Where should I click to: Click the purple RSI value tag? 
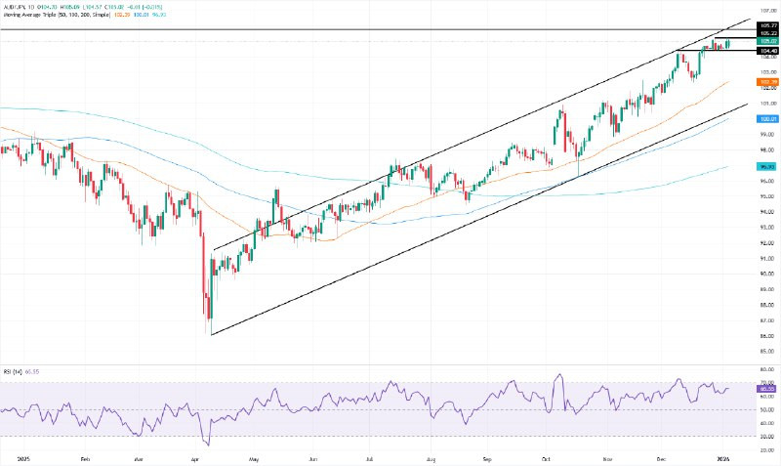(766, 388)
